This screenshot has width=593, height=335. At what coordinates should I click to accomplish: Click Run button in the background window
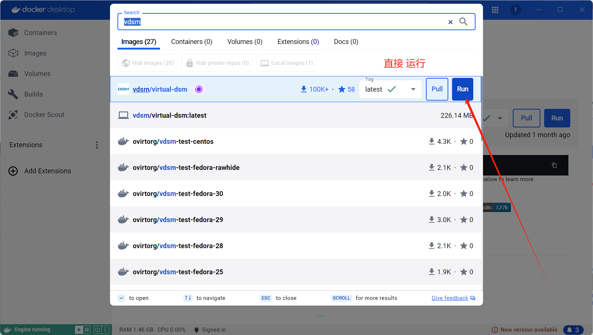[557, 118]
